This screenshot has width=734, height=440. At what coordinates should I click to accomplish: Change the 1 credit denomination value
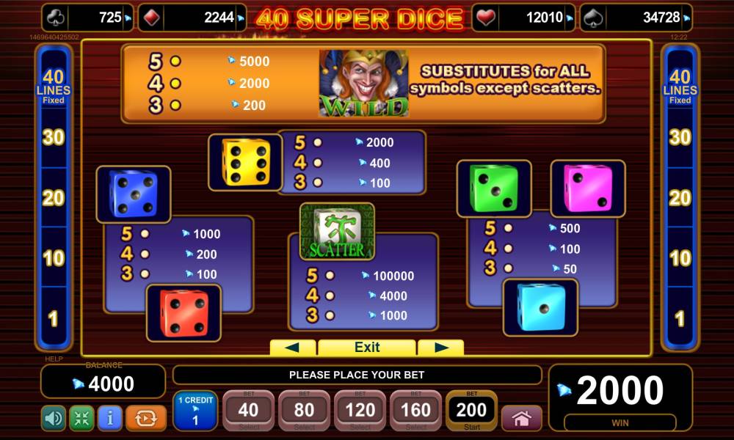click(195, 411)
